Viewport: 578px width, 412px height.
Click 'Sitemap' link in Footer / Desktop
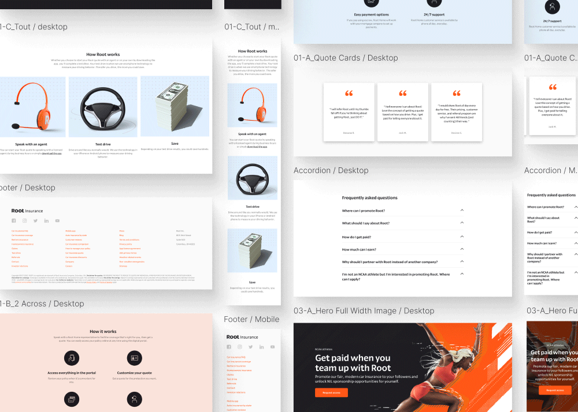[123, 266]
